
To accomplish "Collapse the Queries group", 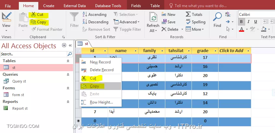I will click(x=68, y=74).
